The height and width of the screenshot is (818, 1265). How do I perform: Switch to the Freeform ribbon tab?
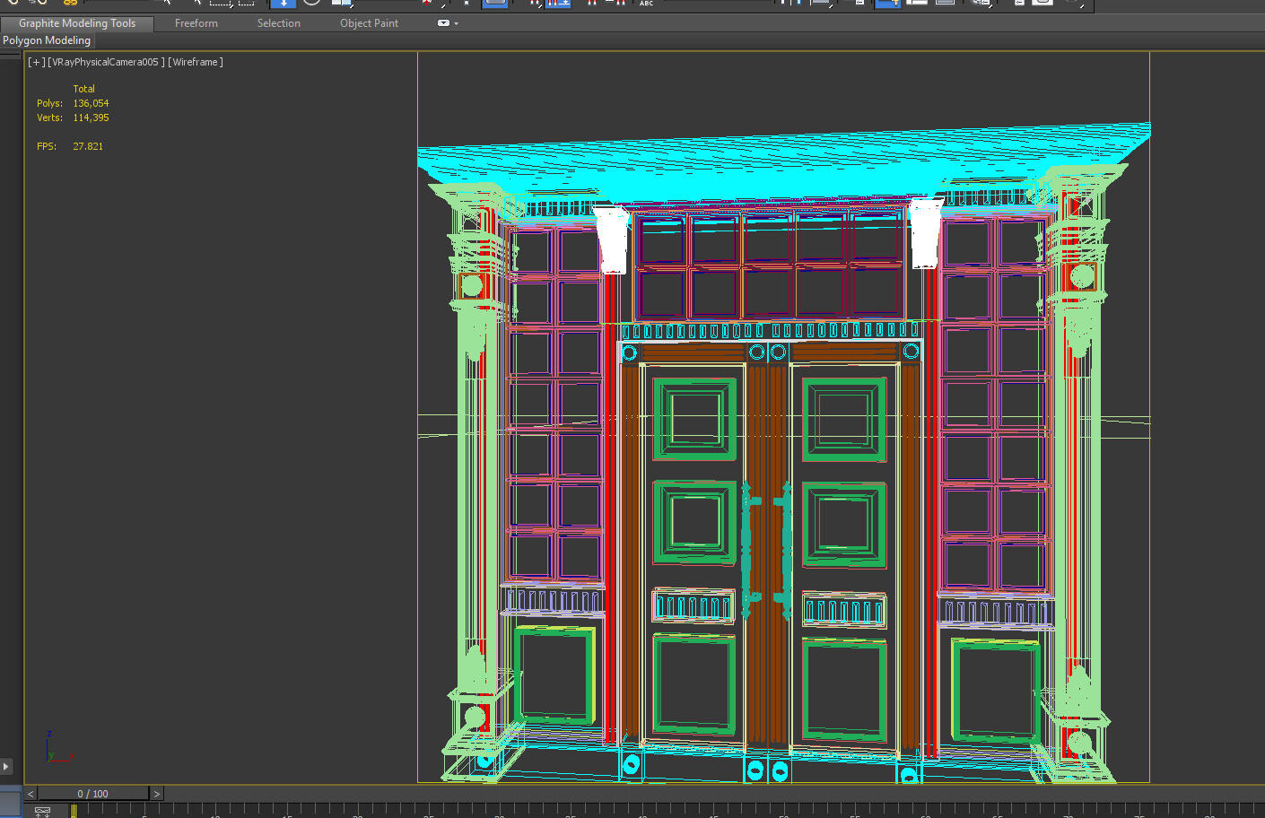point(196,22)
